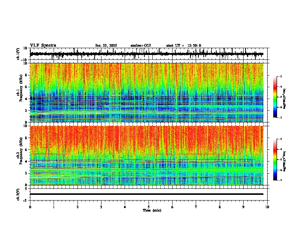
Task: Click the '6' kHz tick on ch.1 spectrogram
Action: 27,87
